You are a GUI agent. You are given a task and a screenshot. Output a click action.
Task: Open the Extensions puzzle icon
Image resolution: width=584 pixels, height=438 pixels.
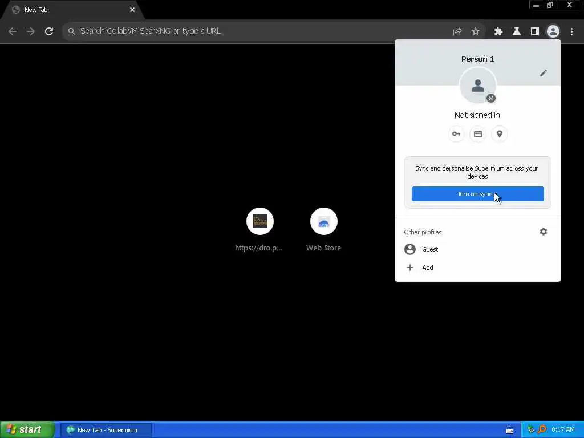(x=498, y=32)
